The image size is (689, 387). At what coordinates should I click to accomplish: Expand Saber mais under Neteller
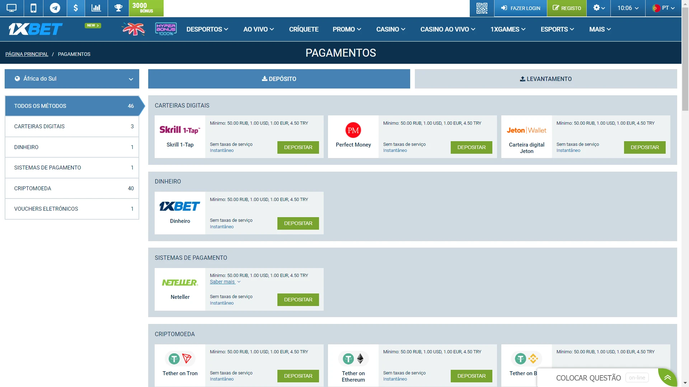225,282
